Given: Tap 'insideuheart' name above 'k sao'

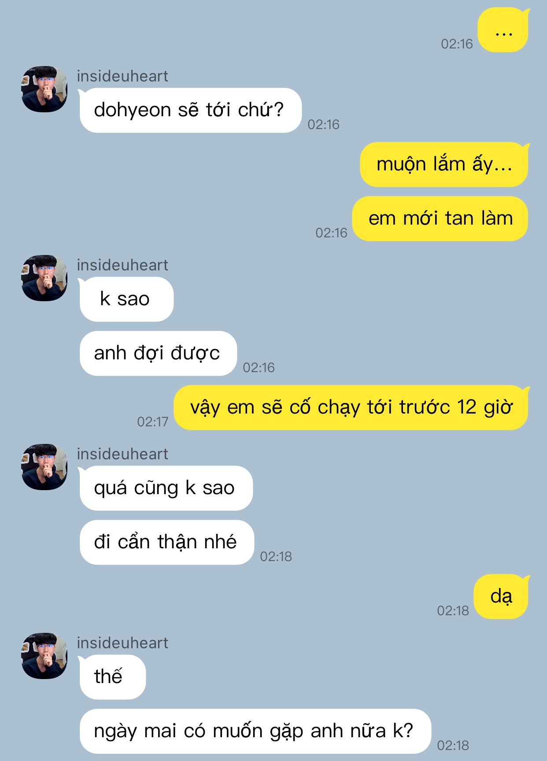Looking at the screenshot, I should coord(122,265).
